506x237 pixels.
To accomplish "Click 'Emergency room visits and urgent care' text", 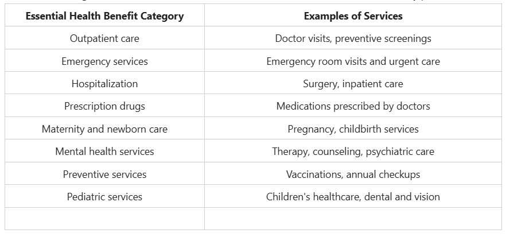I will pos(353,61).
